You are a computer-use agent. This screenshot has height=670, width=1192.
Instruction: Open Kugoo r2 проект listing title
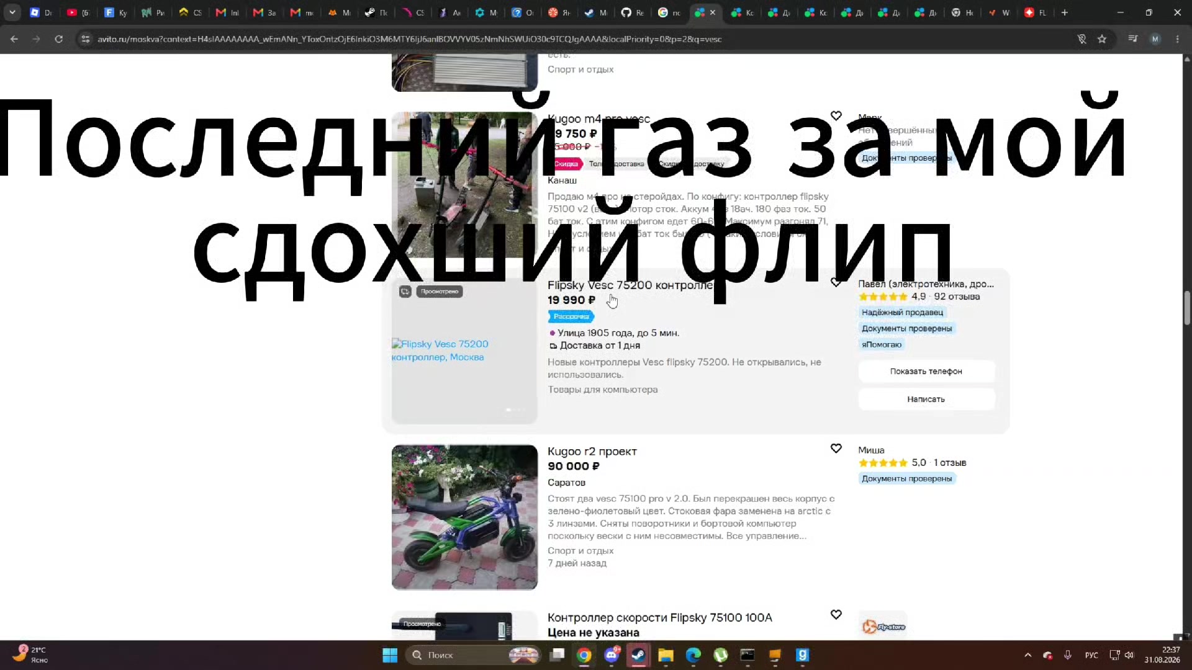click(592, 452)
